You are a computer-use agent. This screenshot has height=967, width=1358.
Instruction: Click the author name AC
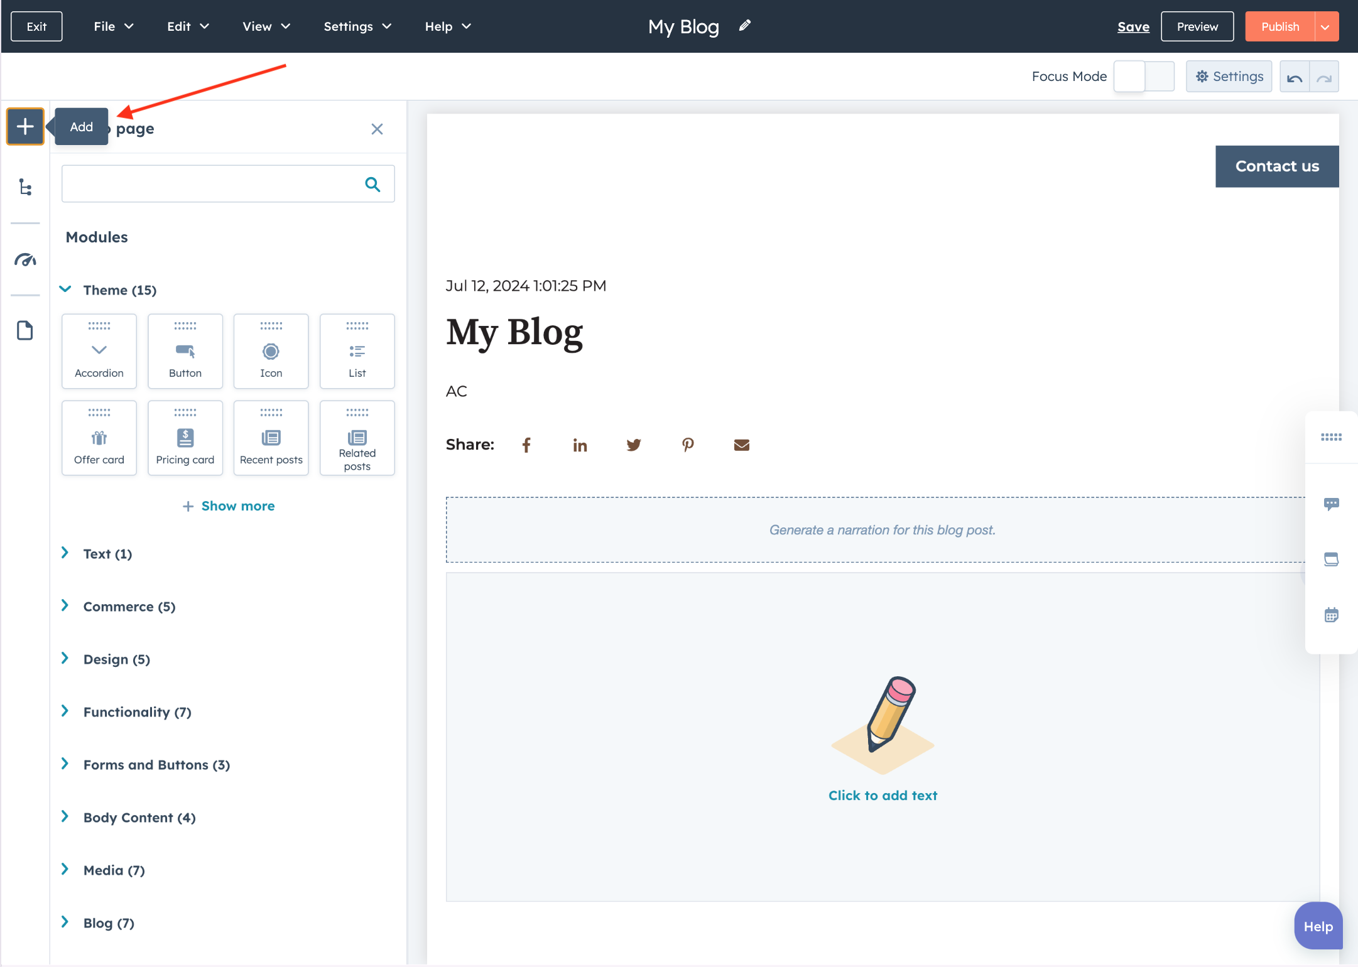[457, 391]
